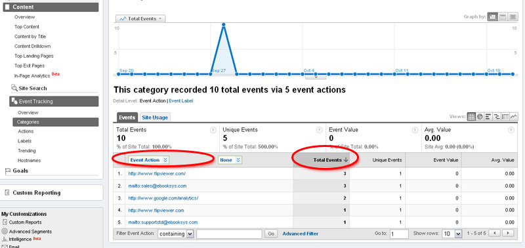This screenshot has width=525, height=248.
Task: Open Actions under Event Tracking
Action: click(x=26, y=131)
